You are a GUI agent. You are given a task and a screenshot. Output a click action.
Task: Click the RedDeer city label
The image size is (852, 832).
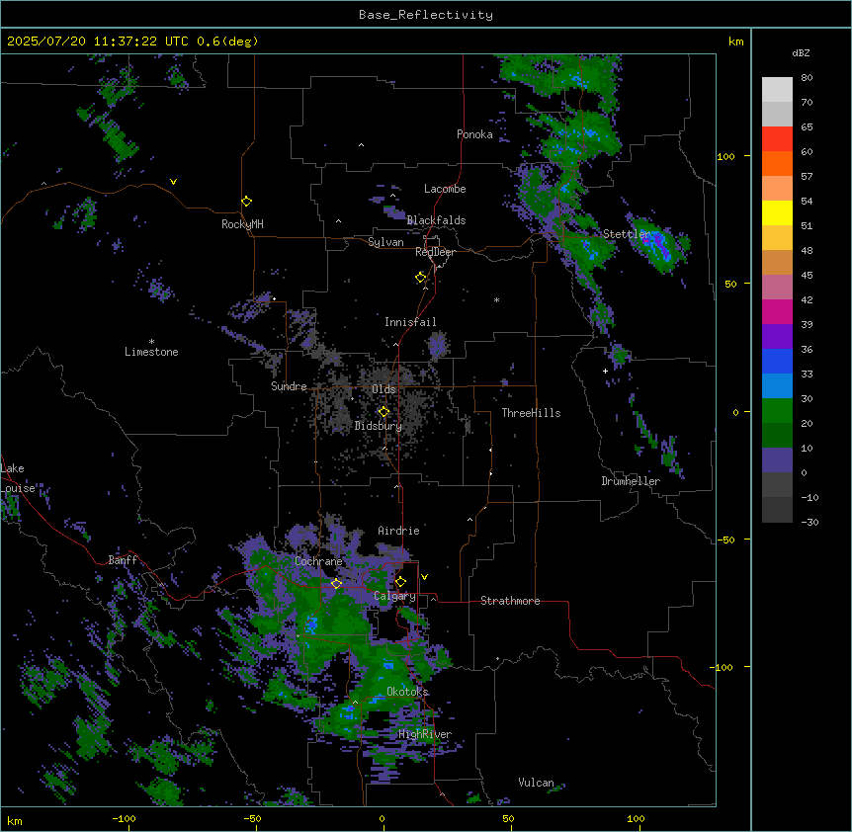(x=435, y=252)
